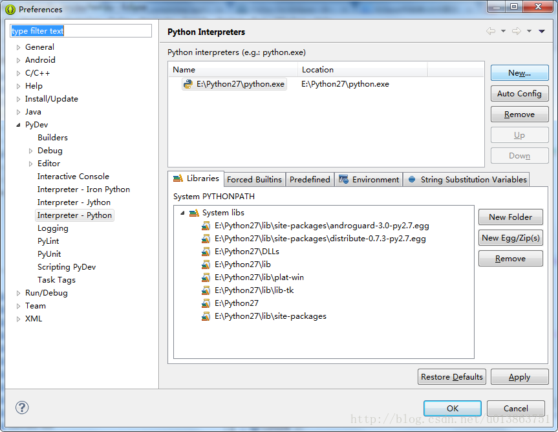Select Builders under PyDev
The width and height of the screenshot is (558, 432).
tap(52, 138)
